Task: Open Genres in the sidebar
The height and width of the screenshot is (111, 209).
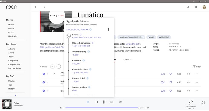Action: click(11, 28)
